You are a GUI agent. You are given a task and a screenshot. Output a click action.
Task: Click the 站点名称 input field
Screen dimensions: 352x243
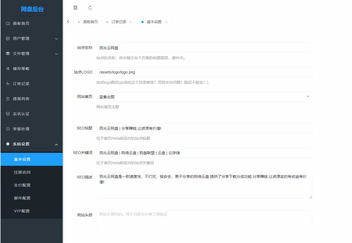204,48
